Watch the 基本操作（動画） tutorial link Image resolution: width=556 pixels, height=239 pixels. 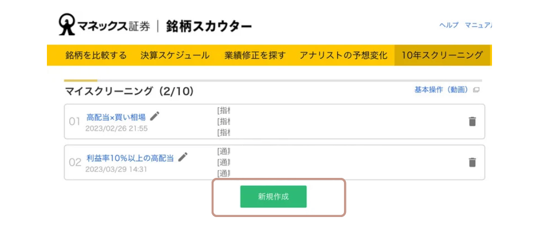coord(442,90)
